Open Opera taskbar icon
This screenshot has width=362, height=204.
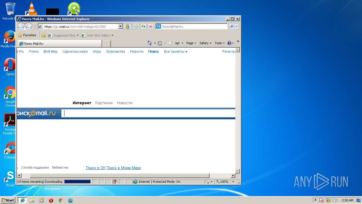pyautogui.click(x=51, y=200)
